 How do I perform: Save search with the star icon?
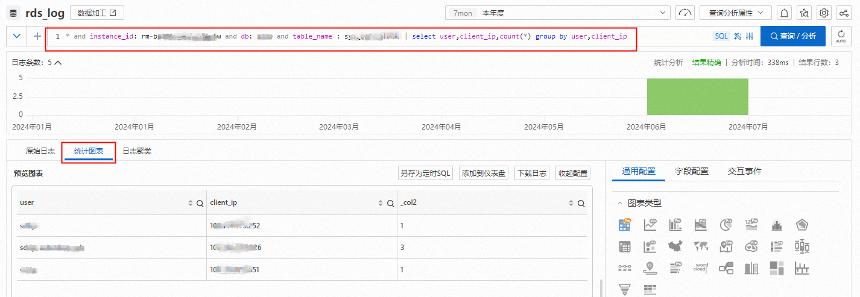[x=805, y=13]
